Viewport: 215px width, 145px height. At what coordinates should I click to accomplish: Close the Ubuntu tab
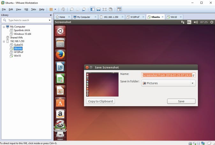coord(162,17)
